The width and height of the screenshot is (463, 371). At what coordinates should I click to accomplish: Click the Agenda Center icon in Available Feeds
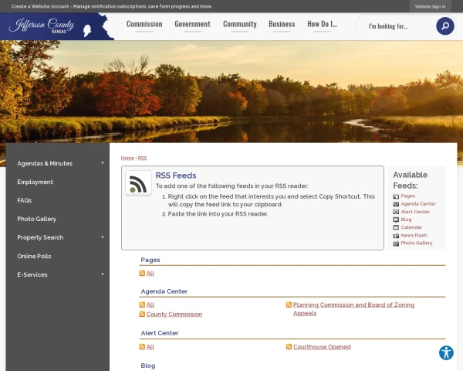pyautogui.click(x=396, y=204)
